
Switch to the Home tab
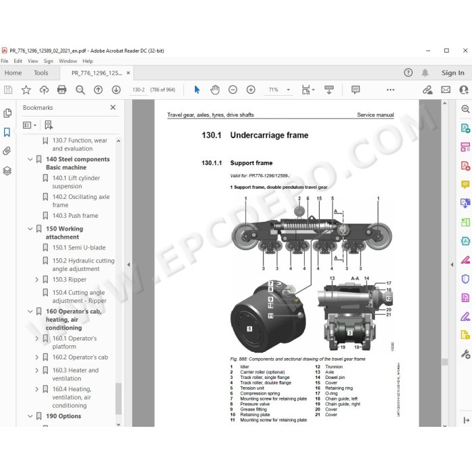(13, 73)
